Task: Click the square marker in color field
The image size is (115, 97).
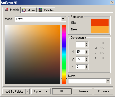Action: click(x=45, y=28)
